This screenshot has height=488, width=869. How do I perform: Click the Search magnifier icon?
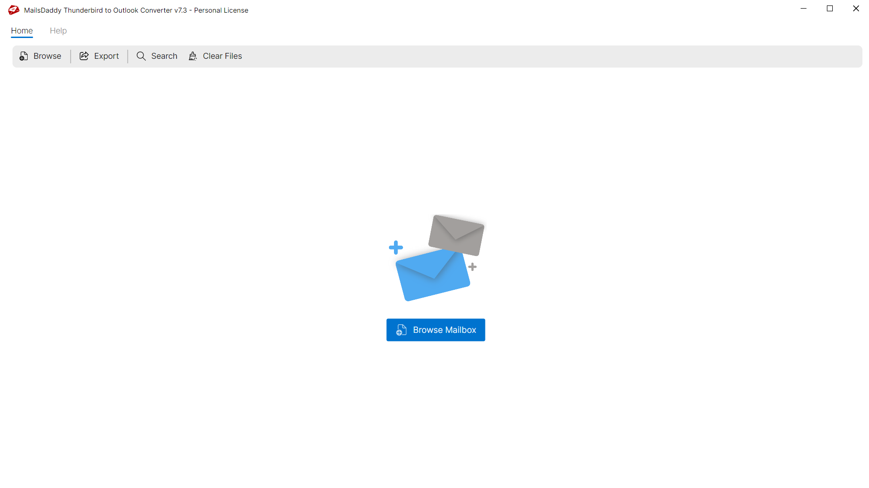[141, 56]
